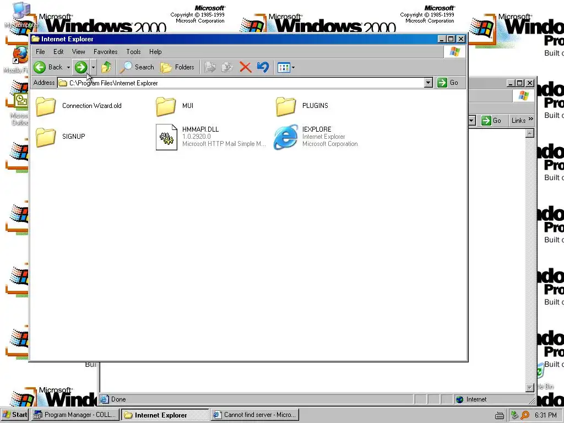Select the SIGNUP folder icon
The height and width of the screenshot is (423, 564).
tap(46, 137)
